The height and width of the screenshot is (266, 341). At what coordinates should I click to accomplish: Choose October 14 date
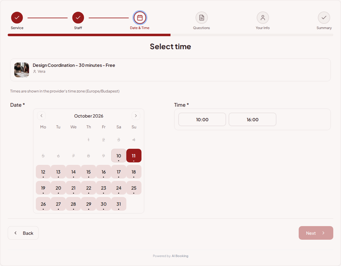73,172
